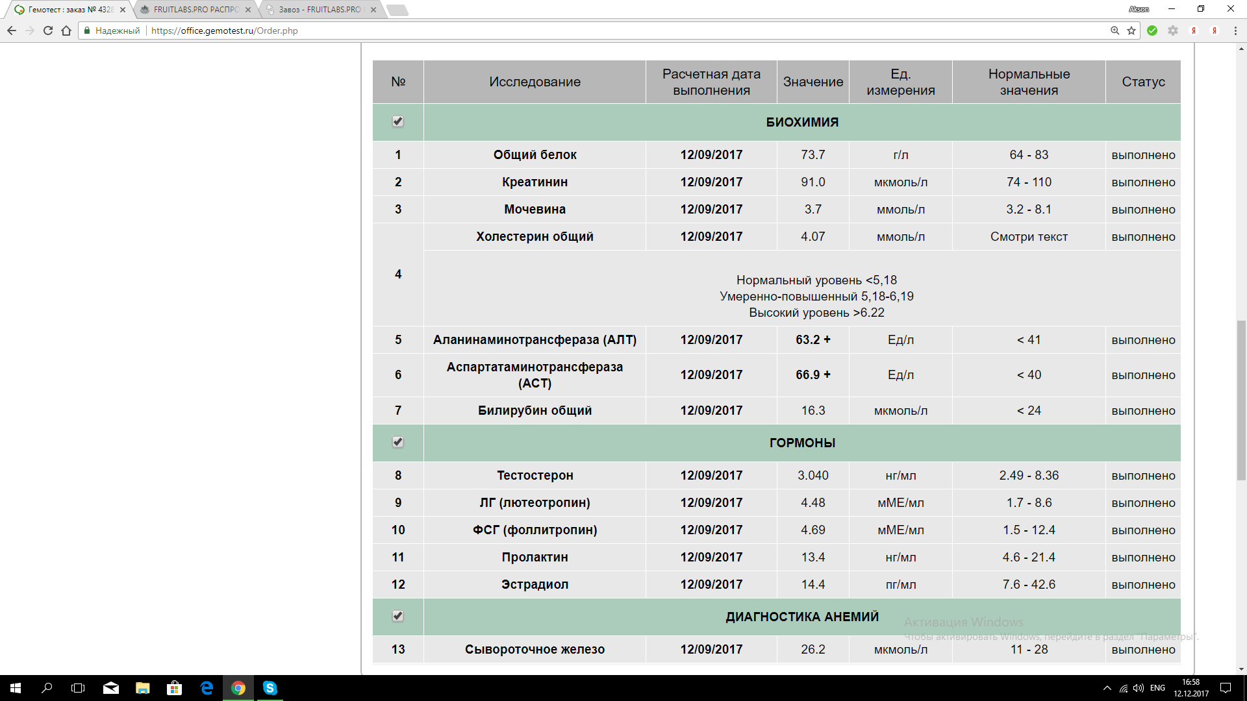Expand hidden system tray icons chevron
This screenshot has width=1247, height=701.
click(x=1107, y=688)
